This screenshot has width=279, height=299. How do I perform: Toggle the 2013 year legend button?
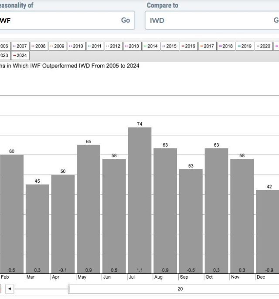(x=133, y=46)
